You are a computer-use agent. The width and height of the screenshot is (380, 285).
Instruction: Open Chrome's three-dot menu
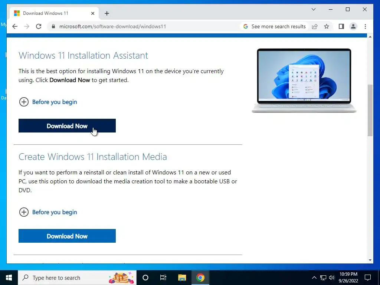tap(365, 26)
